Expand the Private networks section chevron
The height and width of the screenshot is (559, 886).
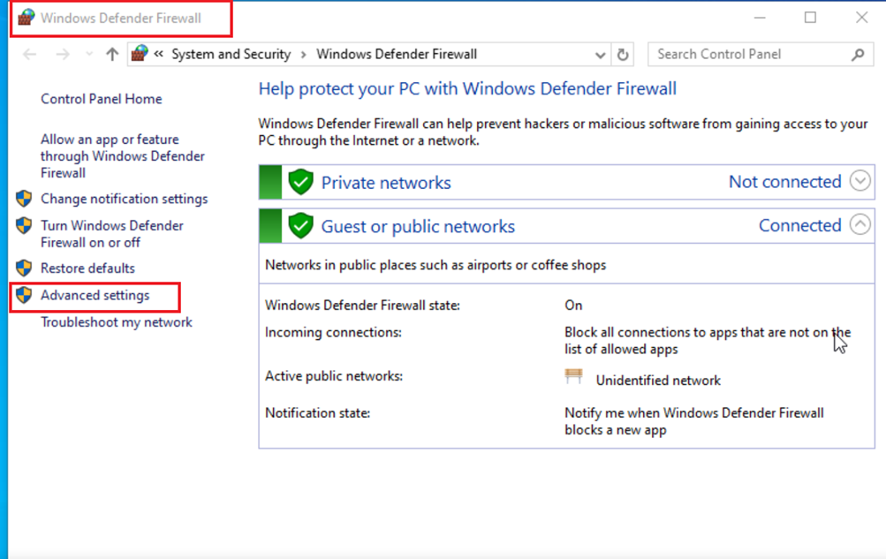click(x=859, y=181)
